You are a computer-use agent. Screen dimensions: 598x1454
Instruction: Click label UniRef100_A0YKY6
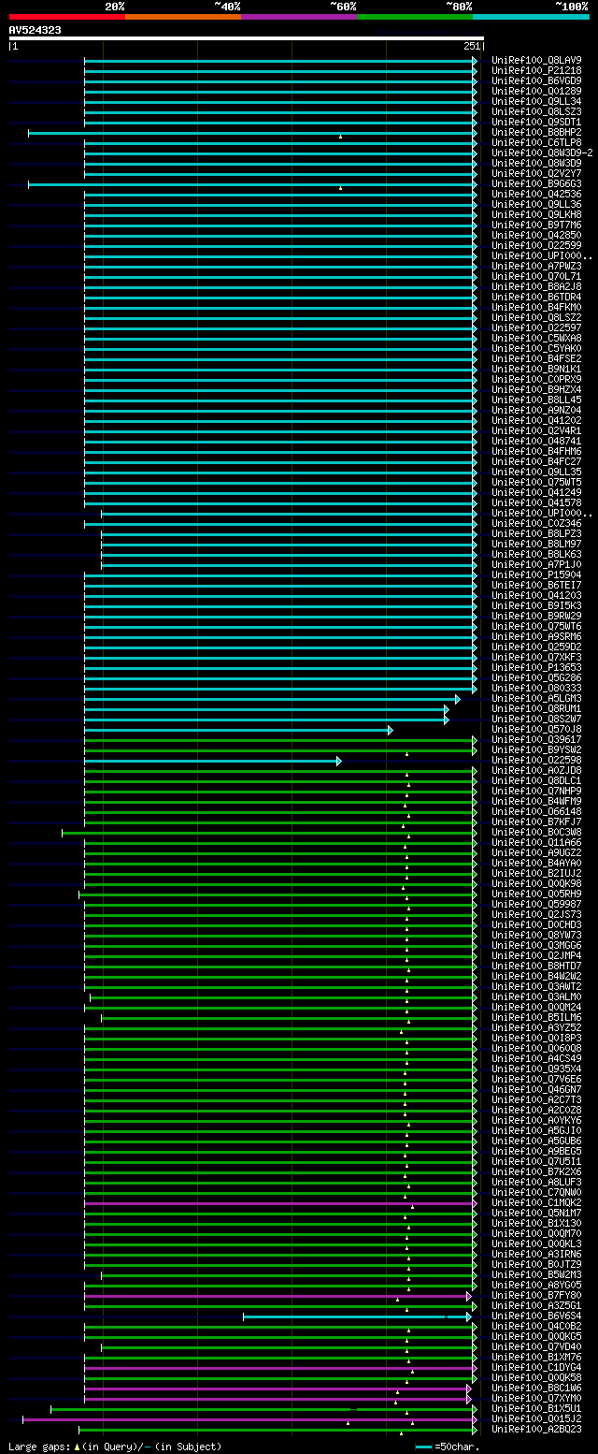(x=536, y=1120)
